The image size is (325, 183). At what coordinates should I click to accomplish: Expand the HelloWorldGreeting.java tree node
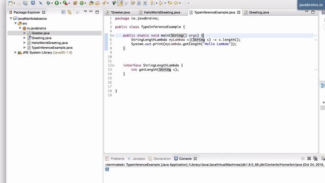24,43
